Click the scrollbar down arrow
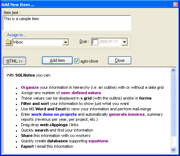Image resolution: width=180 pixels, height=156 pixels. (x=173, y=150)
